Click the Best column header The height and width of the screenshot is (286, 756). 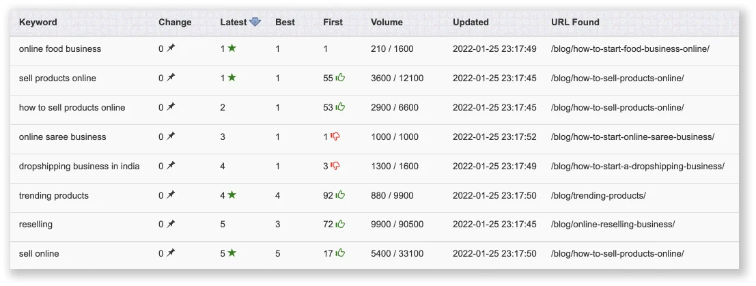285,22
